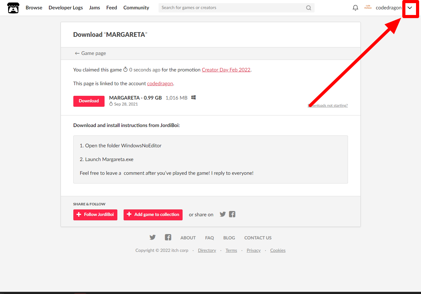Viewport: 421px width, 294px height.
Task: Share on Twitter beside collection button
Action: point(223,214)
